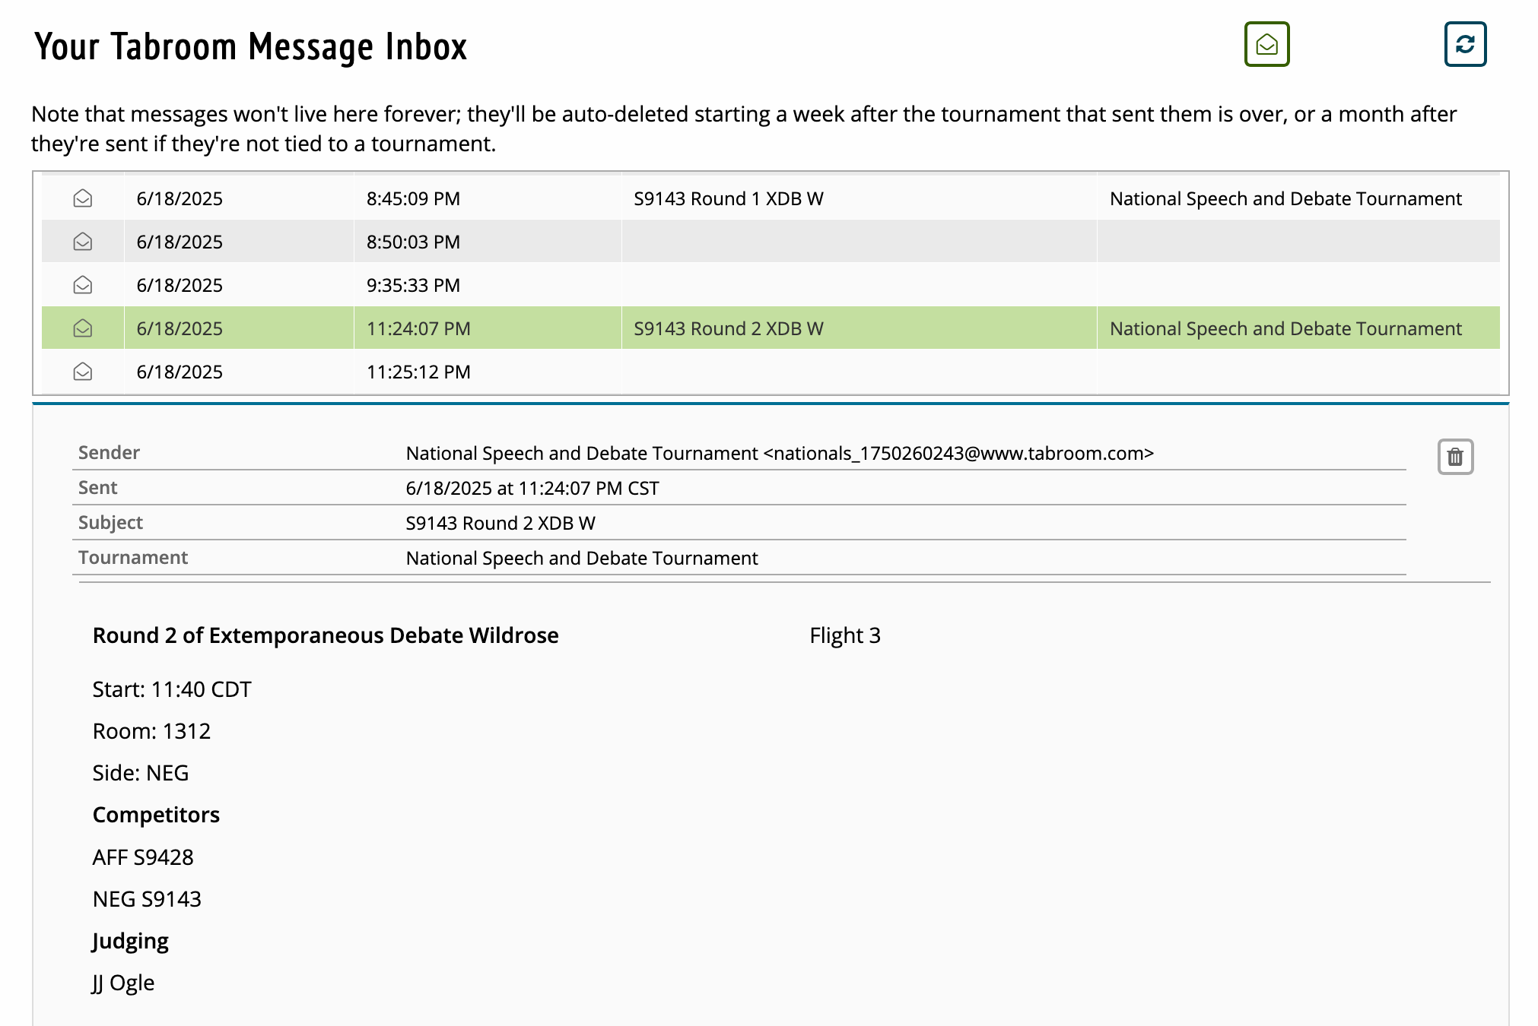Click the envelope icon for the 8:45:09 PM message

[83, 198]
